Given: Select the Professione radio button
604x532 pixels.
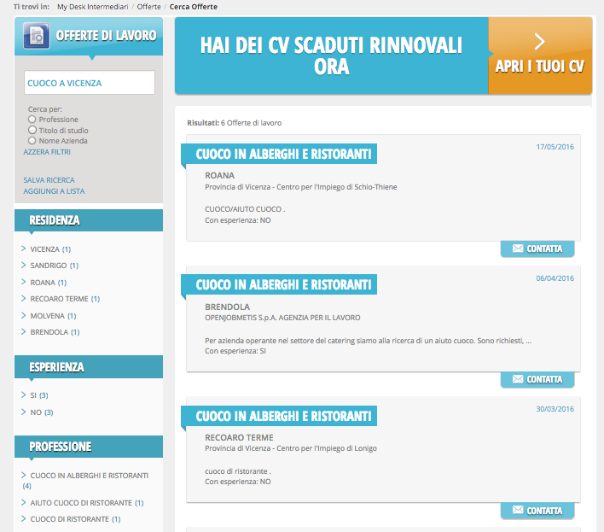Looking at the screenshot, I should (32, 120).
